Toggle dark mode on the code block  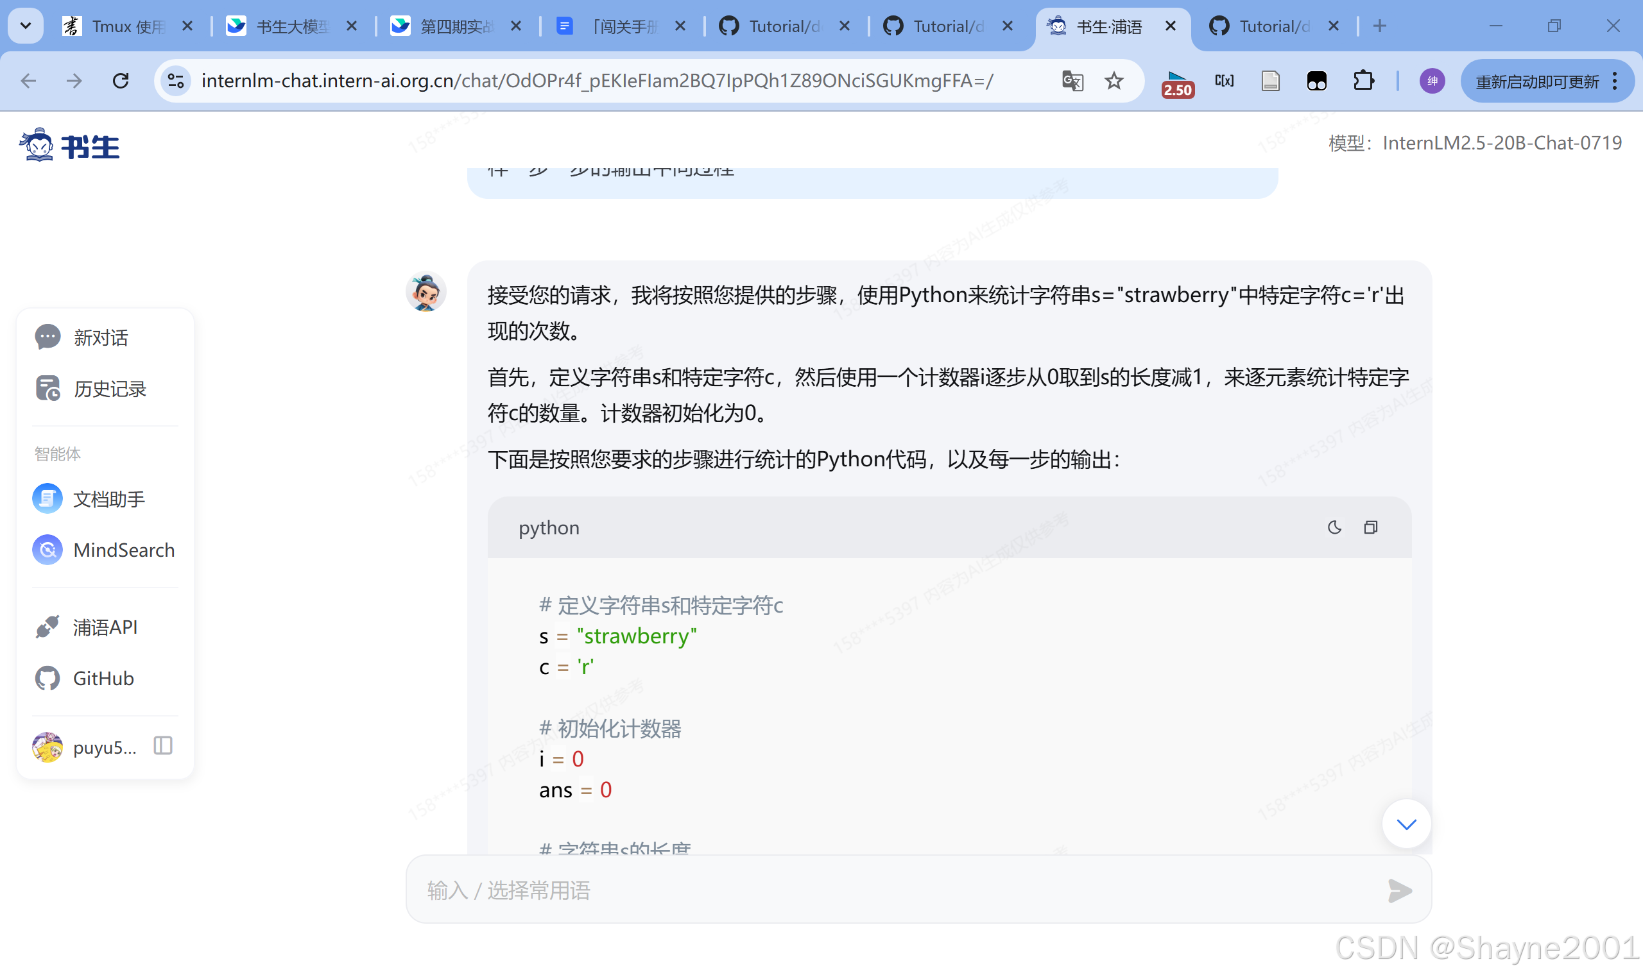coord(1334,527)
